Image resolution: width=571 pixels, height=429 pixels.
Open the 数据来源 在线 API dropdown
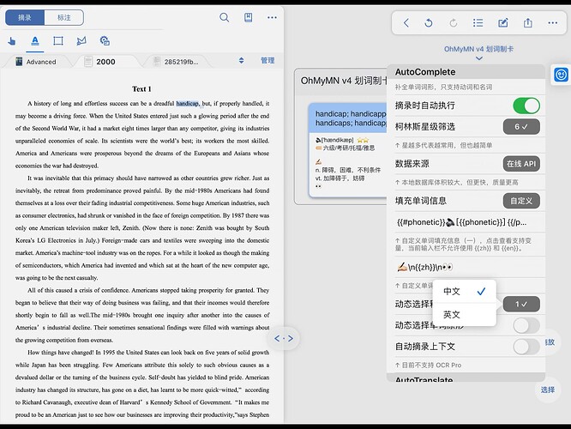pos(521,164)
